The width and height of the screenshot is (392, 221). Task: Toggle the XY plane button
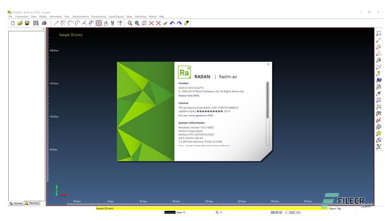tap(273, 212)
